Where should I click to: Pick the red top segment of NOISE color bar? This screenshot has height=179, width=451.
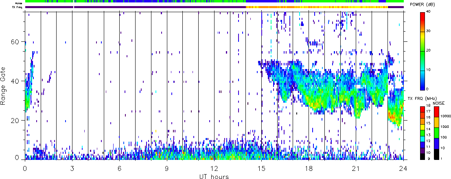click(436, 112)
